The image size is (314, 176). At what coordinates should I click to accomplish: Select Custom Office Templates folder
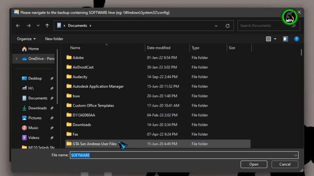[x=158, y=106]
